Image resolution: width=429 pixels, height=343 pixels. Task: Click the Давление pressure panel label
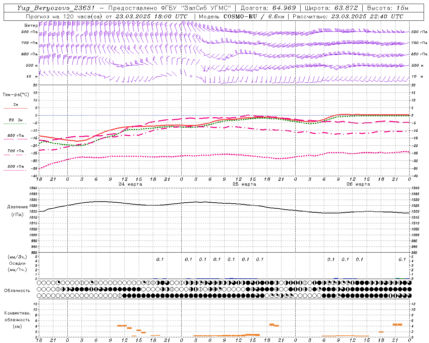tap(17, 207)
